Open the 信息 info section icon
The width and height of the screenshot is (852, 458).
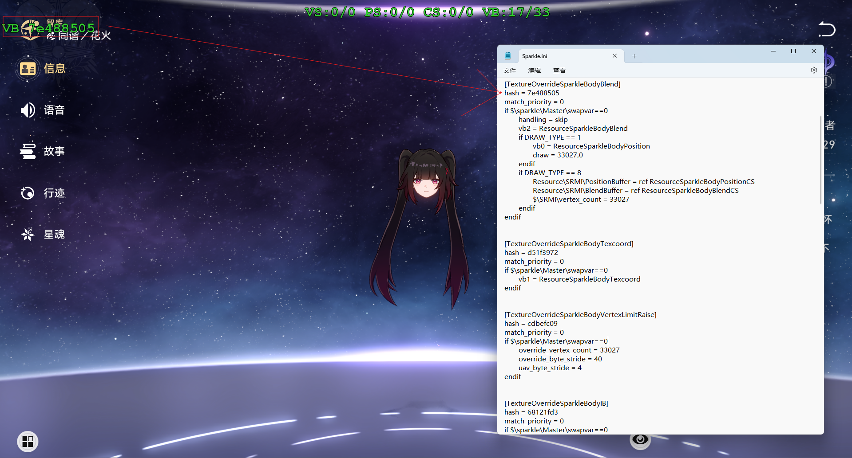pos(28,69)
